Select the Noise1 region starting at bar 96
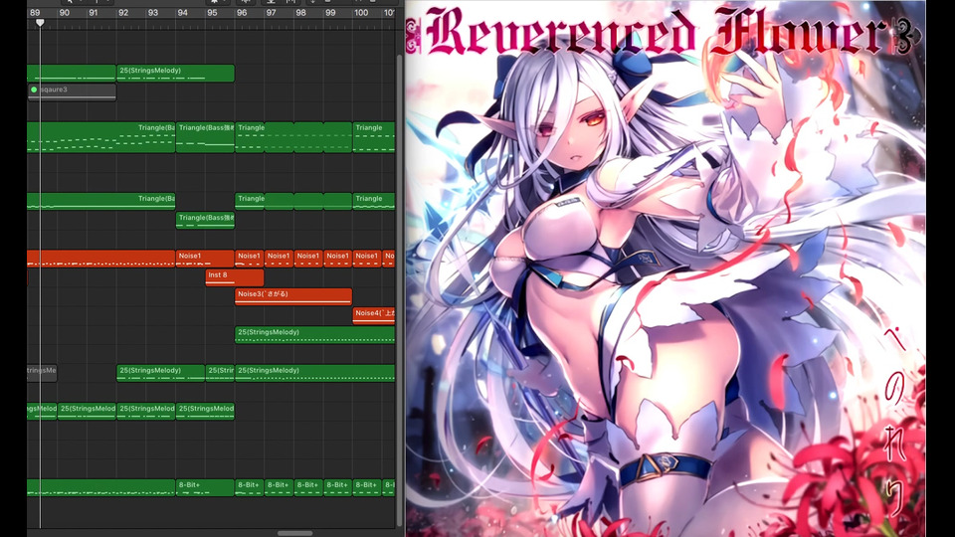 pos(249,259)
